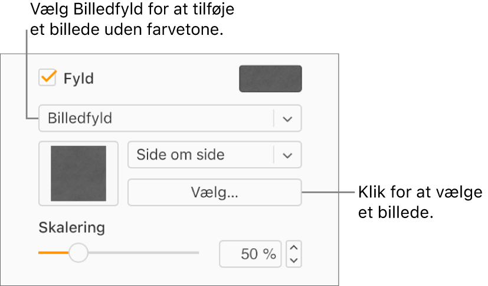The height and width of the screenshot is (286, 488).
Task: Click the dark gray fill preview swatch
Action: pos(270,79)
